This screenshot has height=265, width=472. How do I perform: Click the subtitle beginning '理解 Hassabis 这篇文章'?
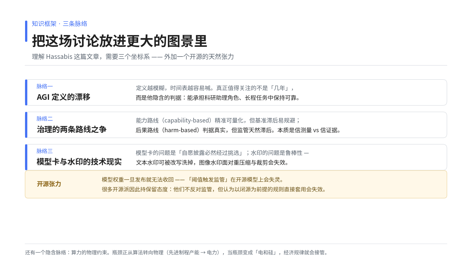point(133,57)
